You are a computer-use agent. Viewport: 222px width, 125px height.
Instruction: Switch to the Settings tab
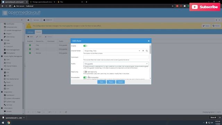click(x=30, y=32)
